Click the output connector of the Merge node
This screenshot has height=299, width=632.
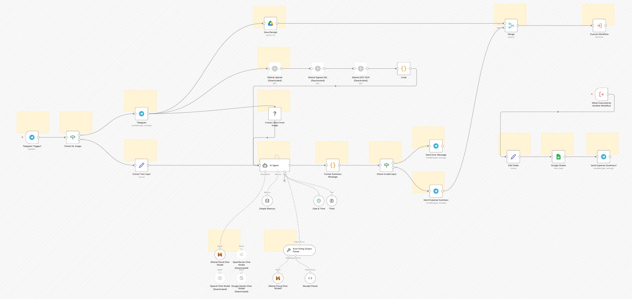518,26
